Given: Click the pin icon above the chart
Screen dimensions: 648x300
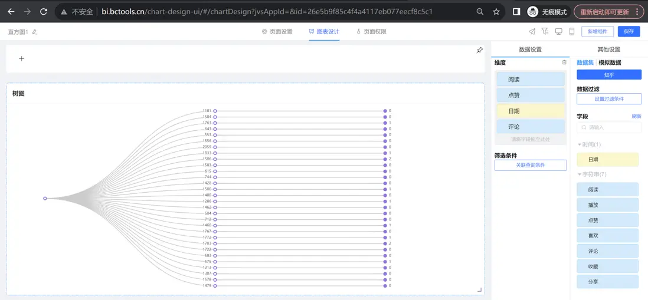Looking at the screenshot, I should (x=479, y=50).
